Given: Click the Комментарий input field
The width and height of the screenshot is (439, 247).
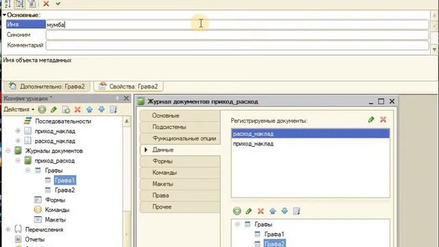Looking at the screenshot, I should tap(237, 45).
